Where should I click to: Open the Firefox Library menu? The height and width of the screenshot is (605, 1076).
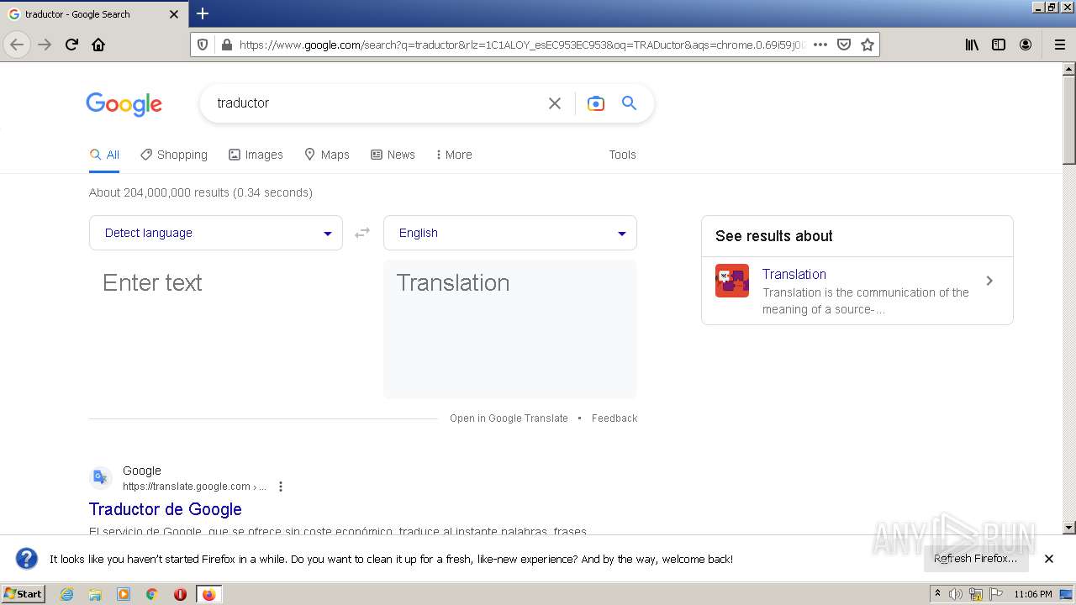point(972,45)
